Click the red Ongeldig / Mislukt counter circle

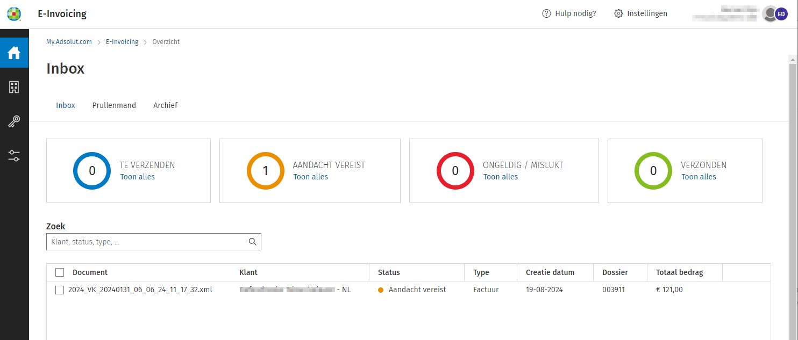click(x=455, y=171)
